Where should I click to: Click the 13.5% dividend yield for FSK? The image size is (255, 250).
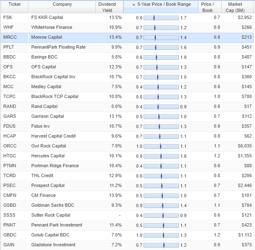coord(115,17)
